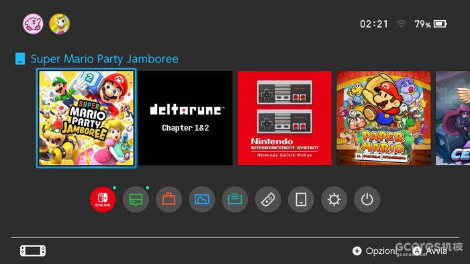This screenshot has width=470, height=264.
Task: Click the battery 79% status indicator
Action: coord(431,24)
